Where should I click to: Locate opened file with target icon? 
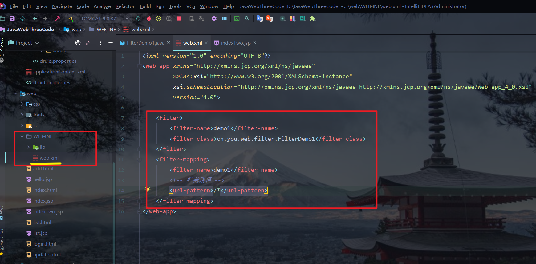click(x=78, y=43)
